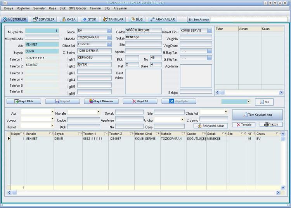
Task: Click the payments table scroll right arrow
Action: [x=281, y=92]
